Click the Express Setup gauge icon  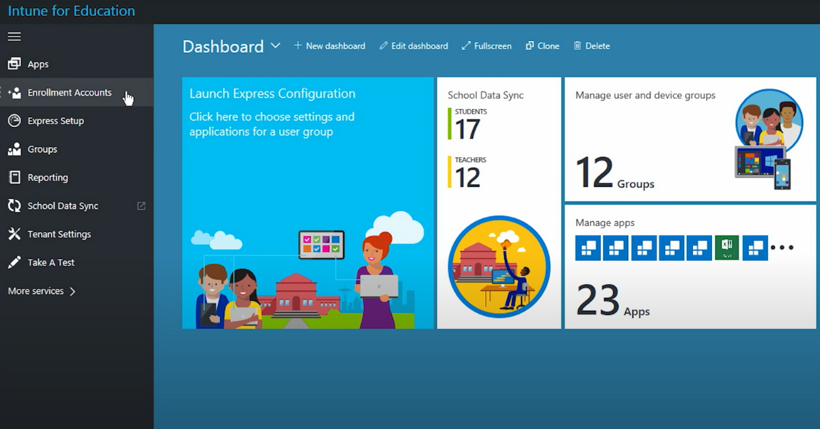point(14,121)
